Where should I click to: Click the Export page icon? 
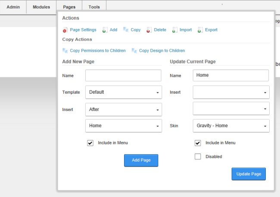[x=200, y=30]
